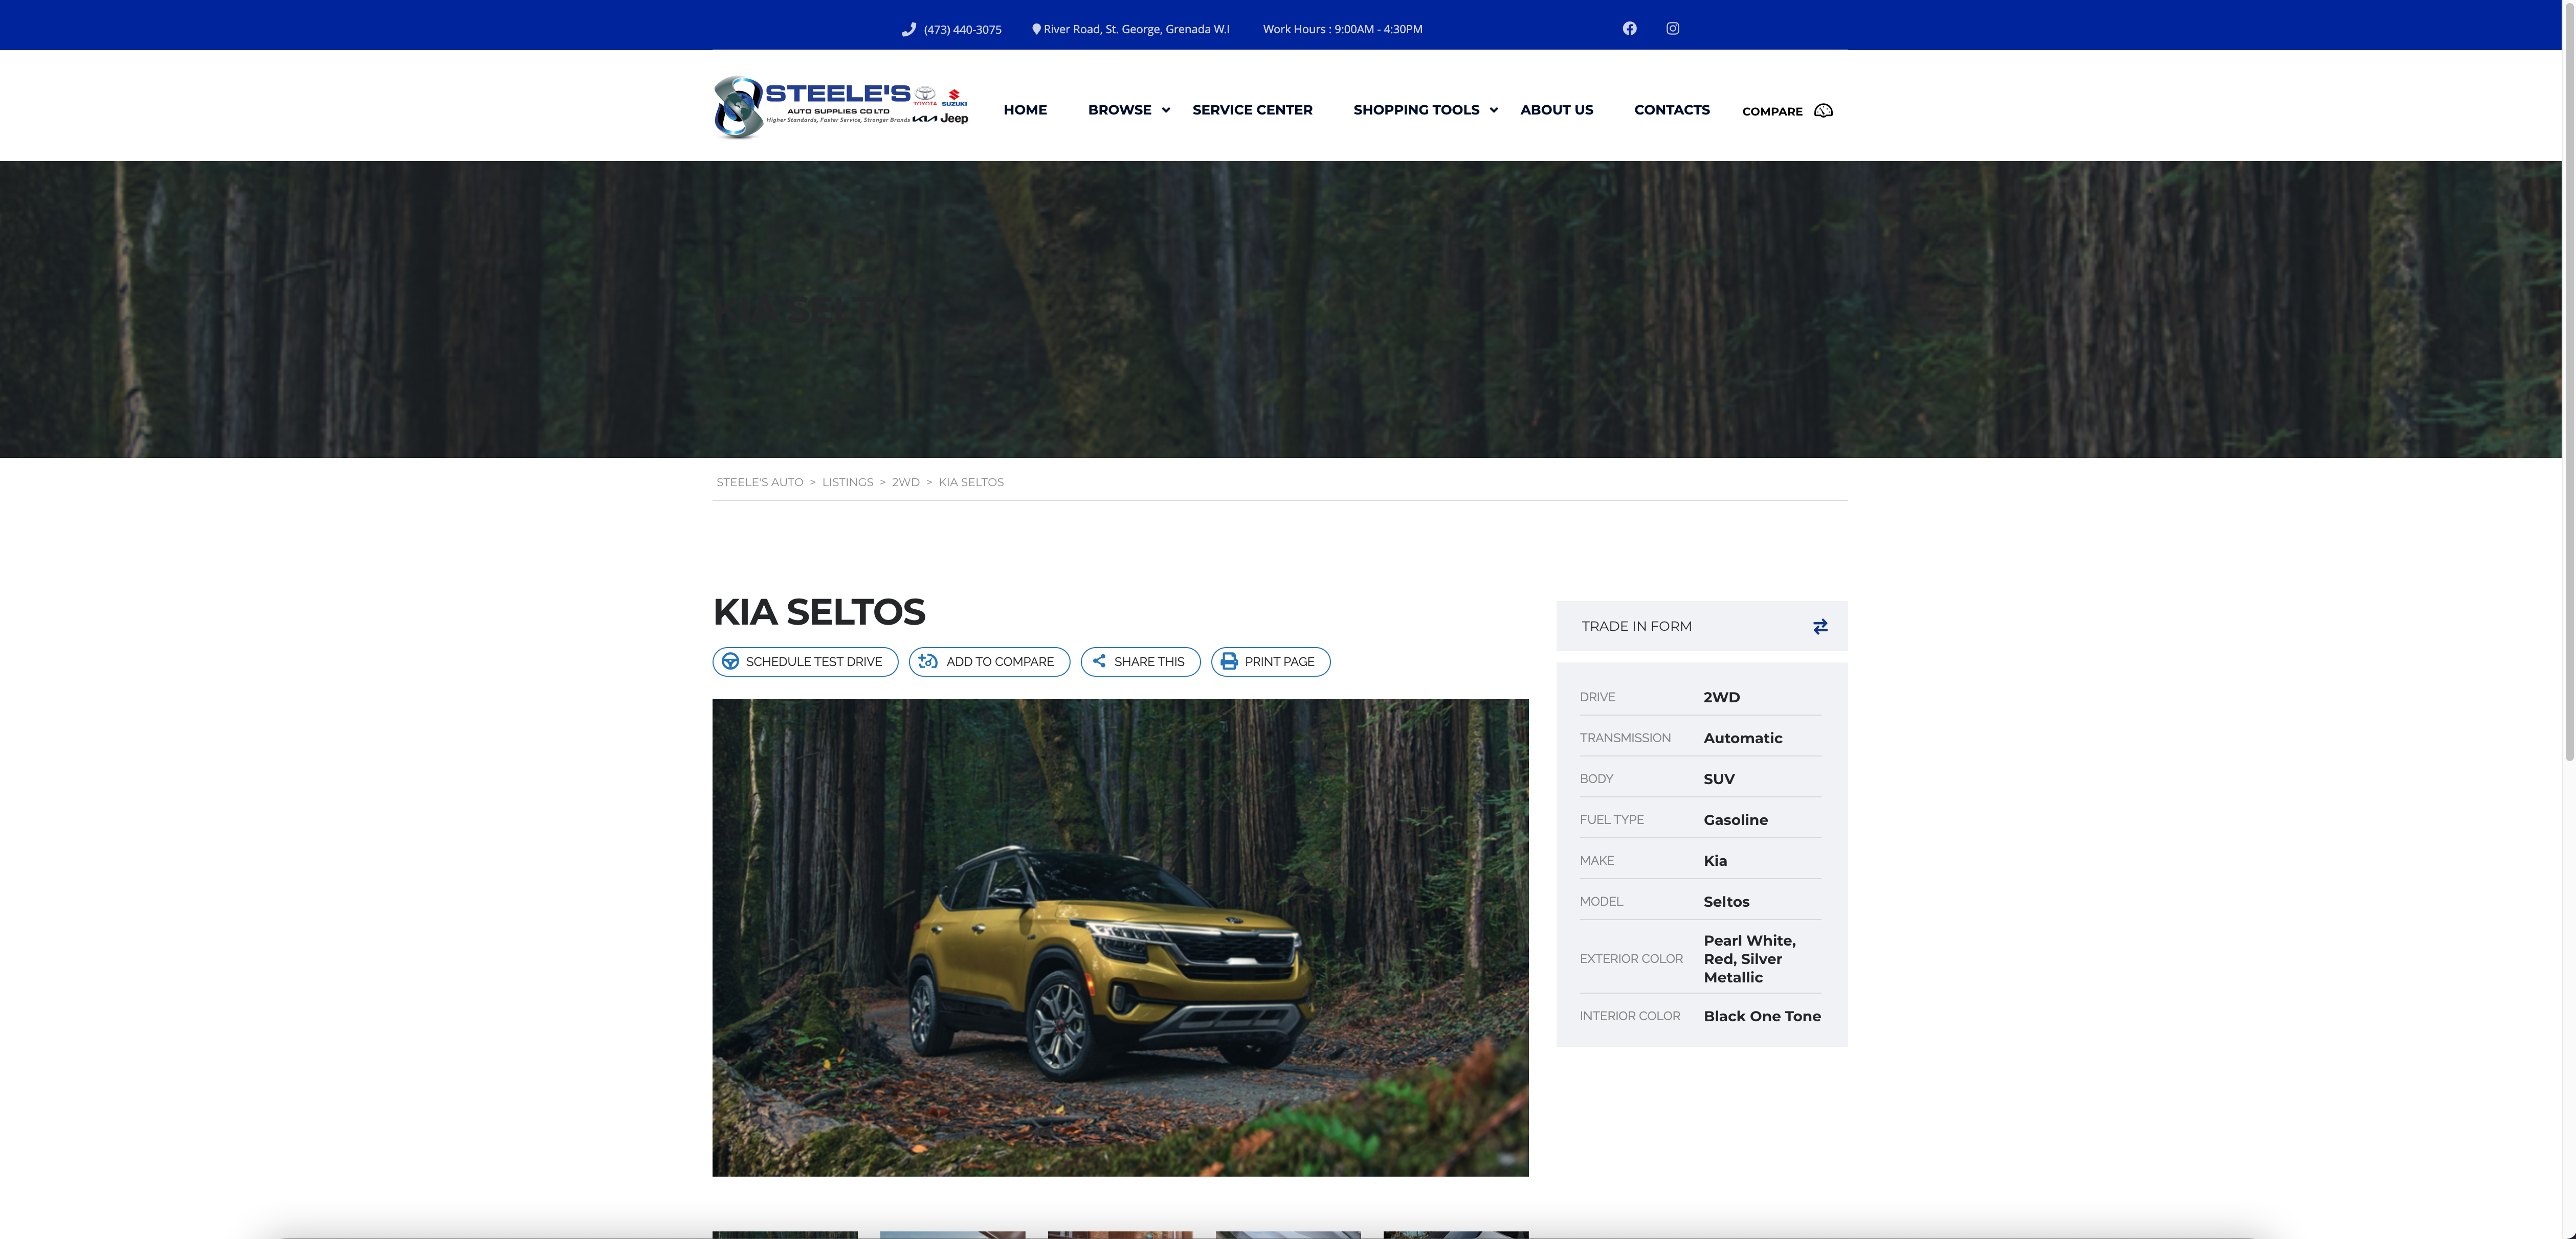Open the Instagram profile icon
Screen dimensions: 2576x1239
coord(1672,28)
